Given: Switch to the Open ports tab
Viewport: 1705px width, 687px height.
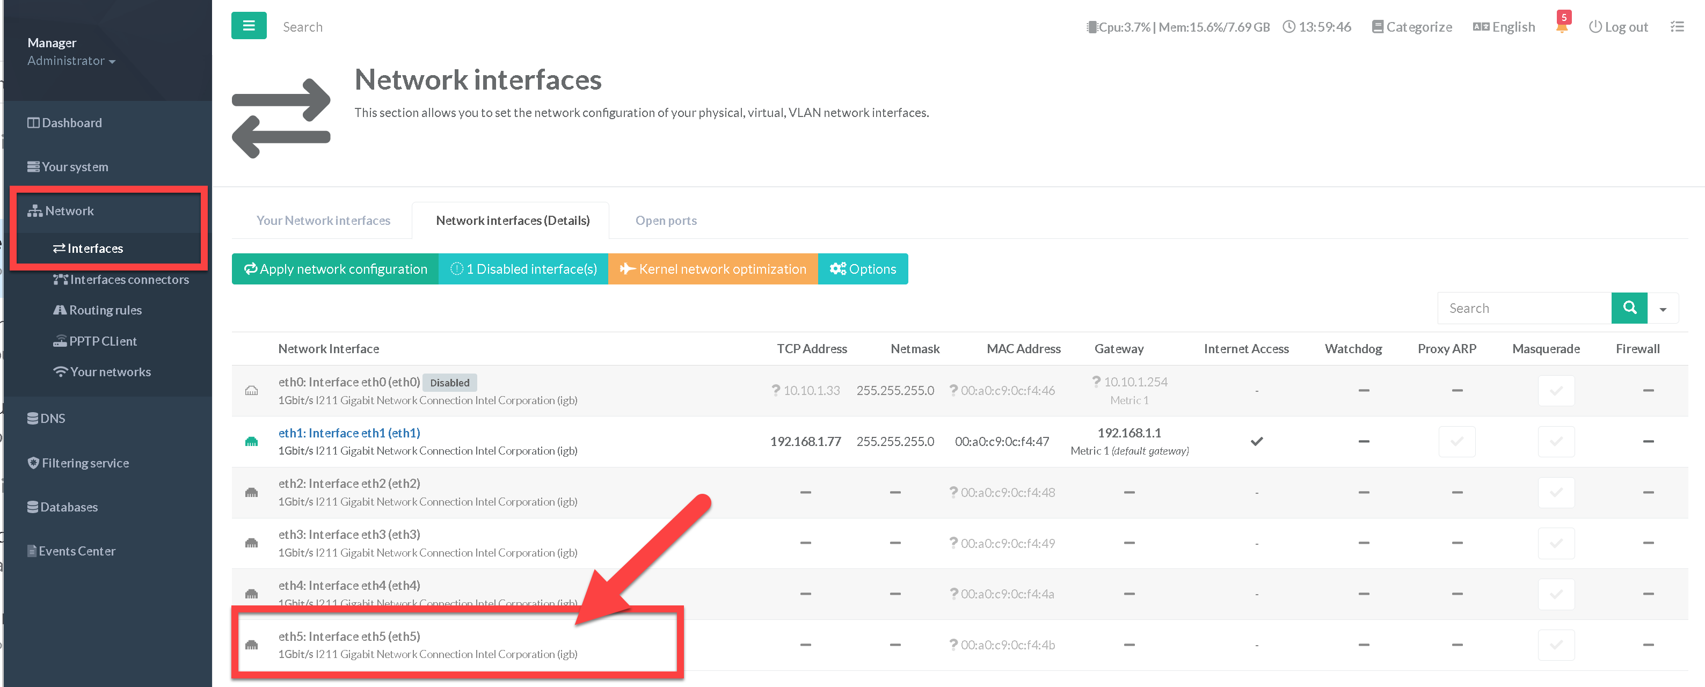Looking at the screenshot, I should tap(666, 221).
